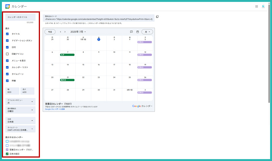Screen dimensions: 272x161
Task: Click the calendar list icon in preview
Action: pos(137,32)
